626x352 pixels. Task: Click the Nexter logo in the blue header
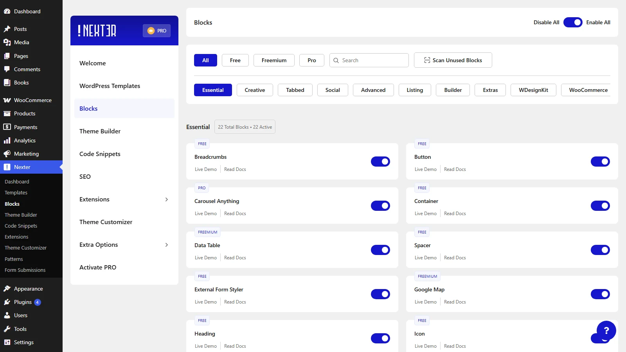(97, 31)
